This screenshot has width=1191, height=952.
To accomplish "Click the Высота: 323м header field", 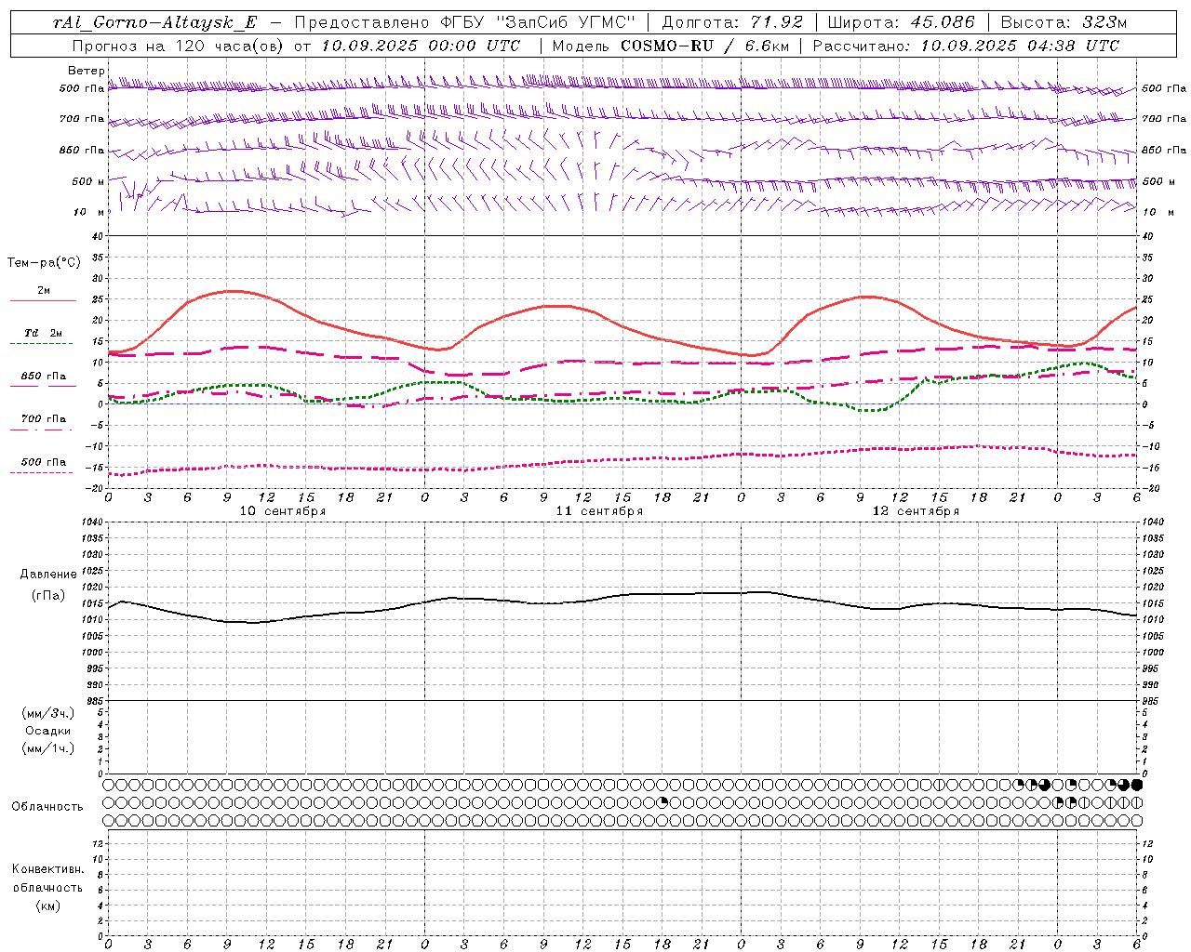I will [x=1063, y=22].
